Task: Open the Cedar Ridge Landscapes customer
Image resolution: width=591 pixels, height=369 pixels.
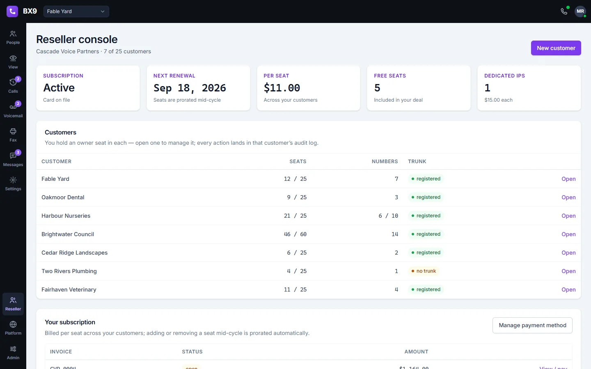Action: [568, 253]
